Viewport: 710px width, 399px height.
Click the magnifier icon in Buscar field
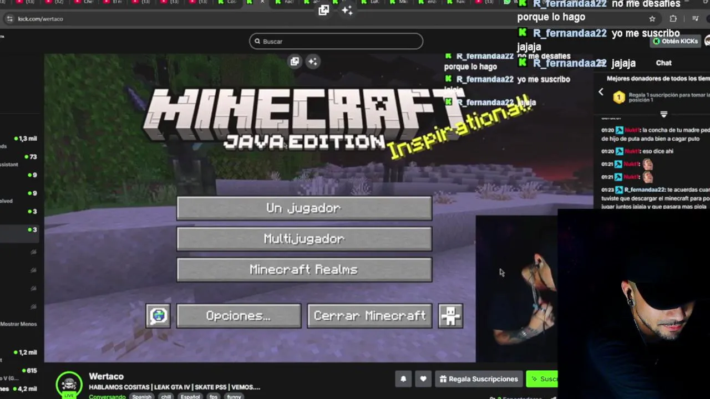257,41
